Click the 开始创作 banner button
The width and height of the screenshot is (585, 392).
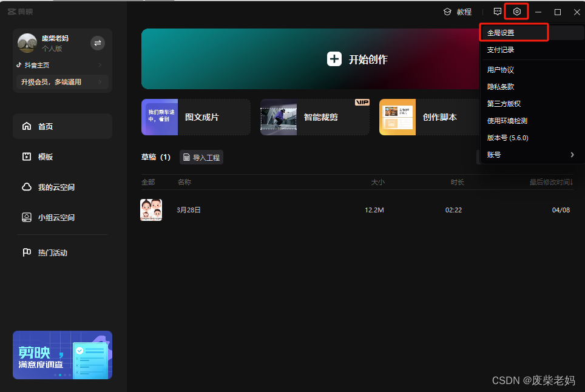(311, 59)
